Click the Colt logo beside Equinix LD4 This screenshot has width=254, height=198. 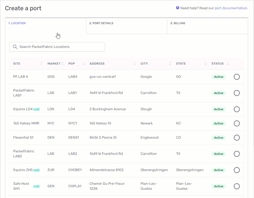[36, 109]
